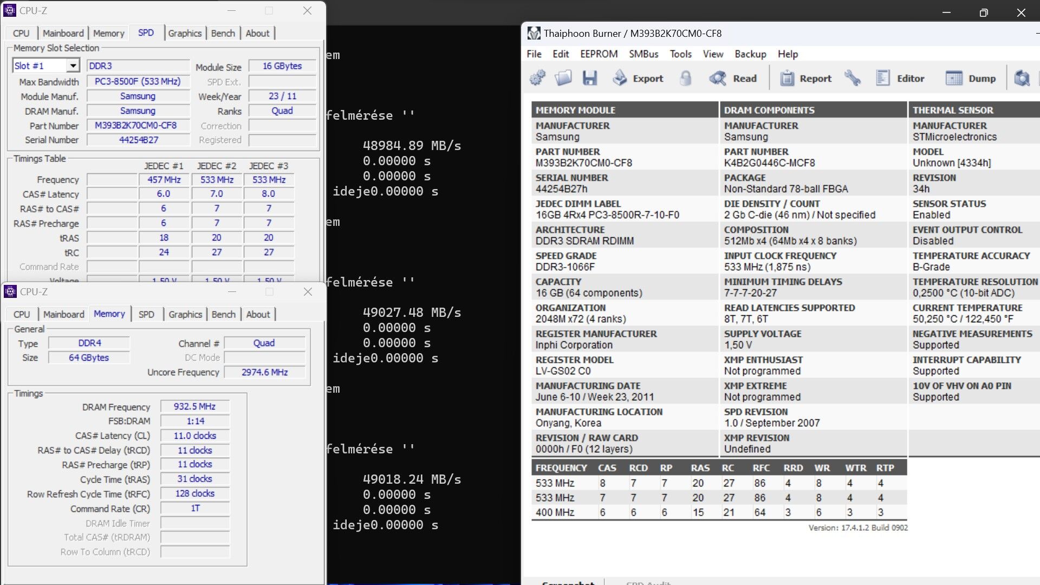Image resolution: width=1040 pixels, height=585 pixels.
Task: Open the EEPROM menu
Action: (x=599, y=54)
